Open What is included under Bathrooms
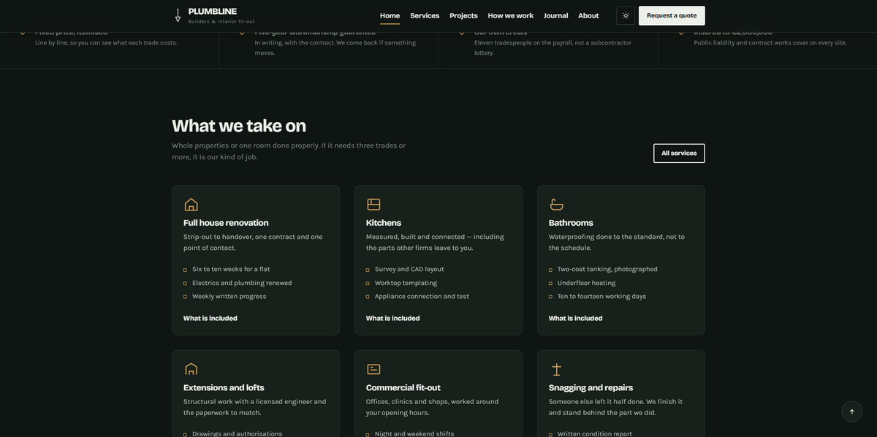This screenshot has height=437, width=877. (576, 318)
